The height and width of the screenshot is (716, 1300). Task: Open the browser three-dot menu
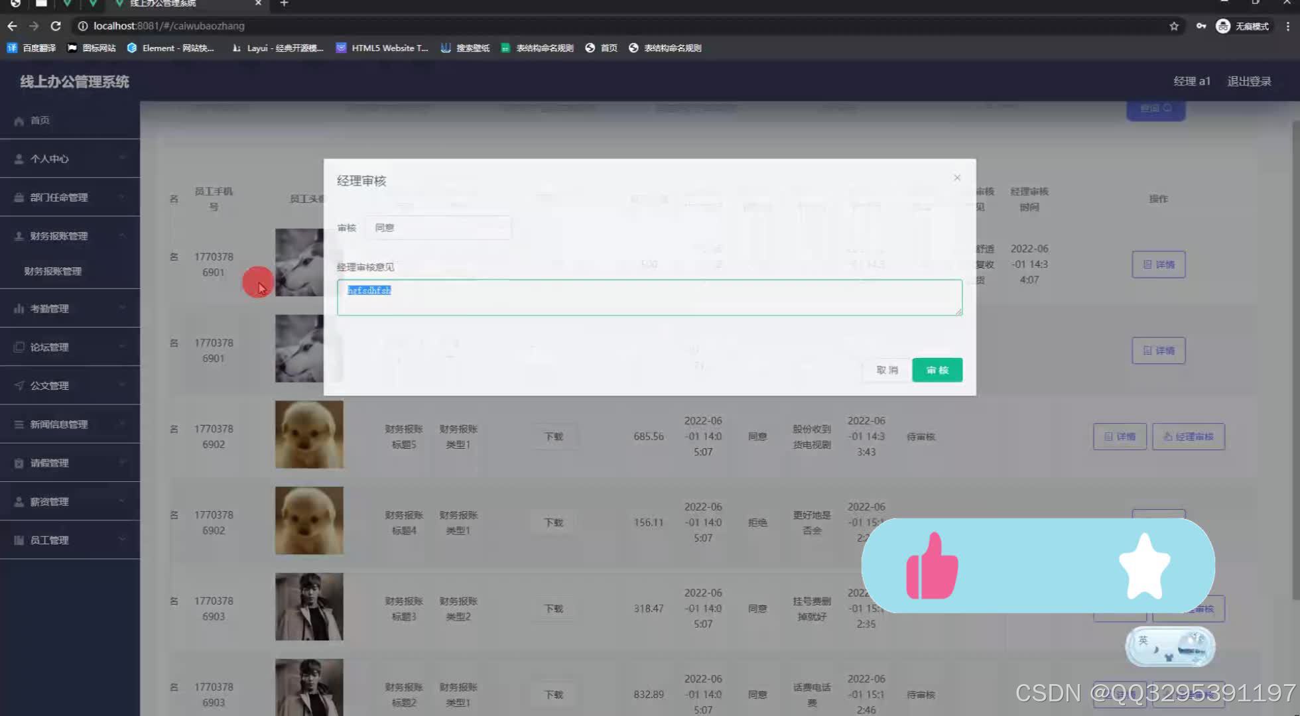1287,26
